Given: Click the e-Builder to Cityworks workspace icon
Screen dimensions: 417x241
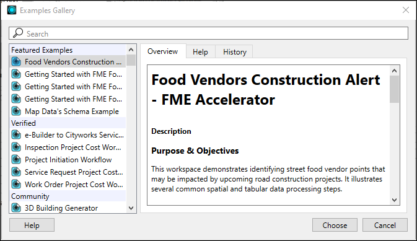Looking at the screenshot, I should click(x=16, y=135).
